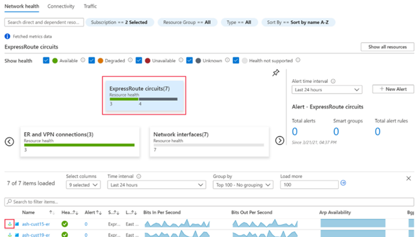The height and width of the screenshot is (237, 416).
Task: Open the Total alert rules count 0
Action: click(378, 131)
